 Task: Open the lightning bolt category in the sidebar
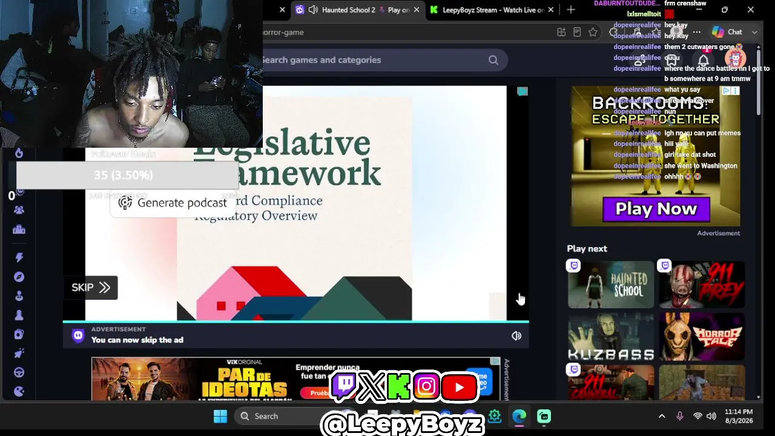19,257
